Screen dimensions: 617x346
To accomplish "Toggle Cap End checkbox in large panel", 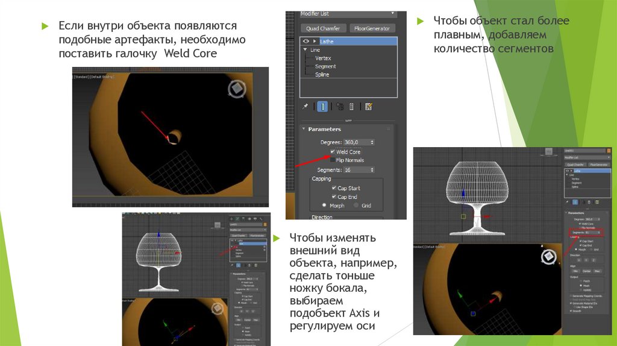I will pos(334,197).
